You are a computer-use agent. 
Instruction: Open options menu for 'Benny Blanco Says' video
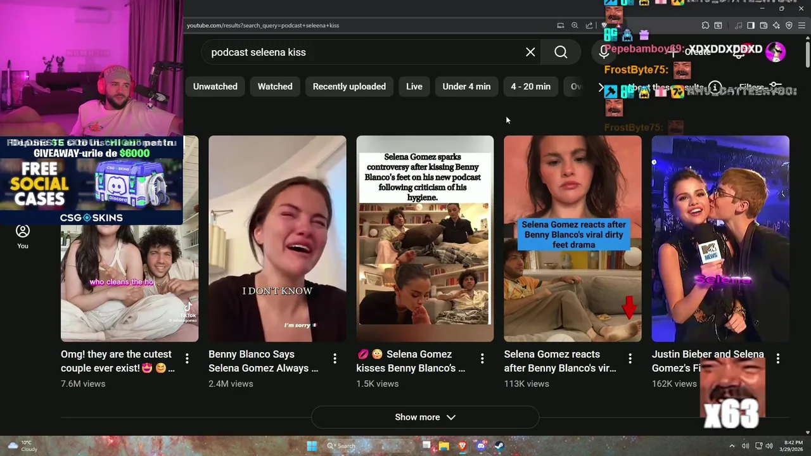335,359
